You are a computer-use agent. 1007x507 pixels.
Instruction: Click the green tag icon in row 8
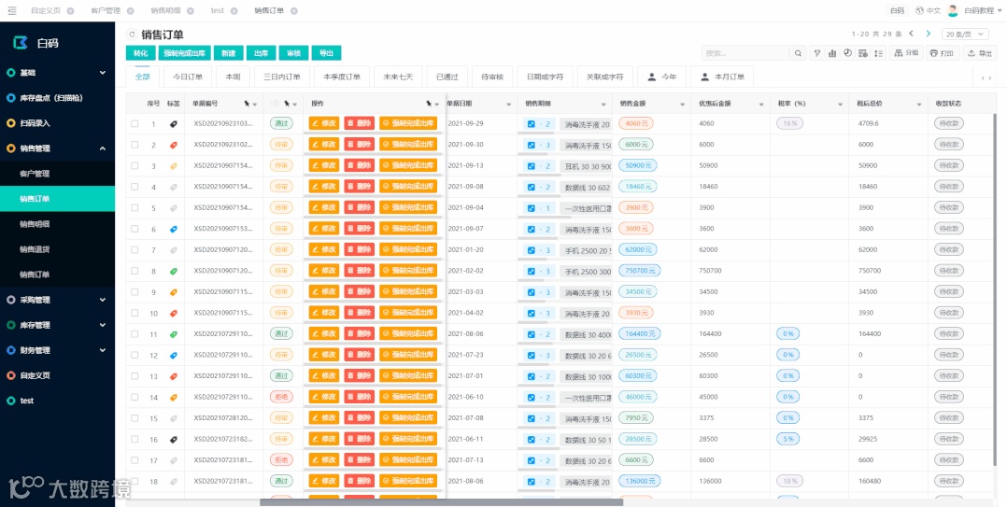(x=173, y=271)
